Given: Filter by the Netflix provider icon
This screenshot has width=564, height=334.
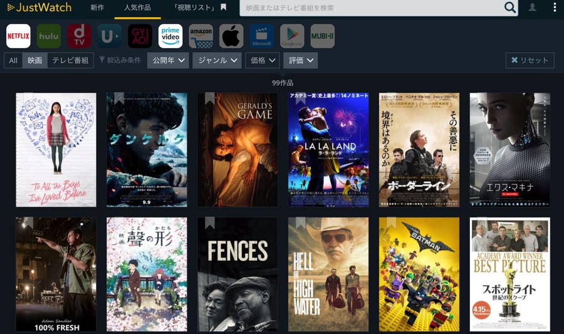Looking at the screenshot, I should 18,36.
